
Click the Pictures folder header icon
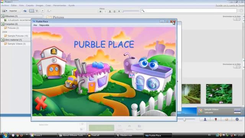coord(49,17)
